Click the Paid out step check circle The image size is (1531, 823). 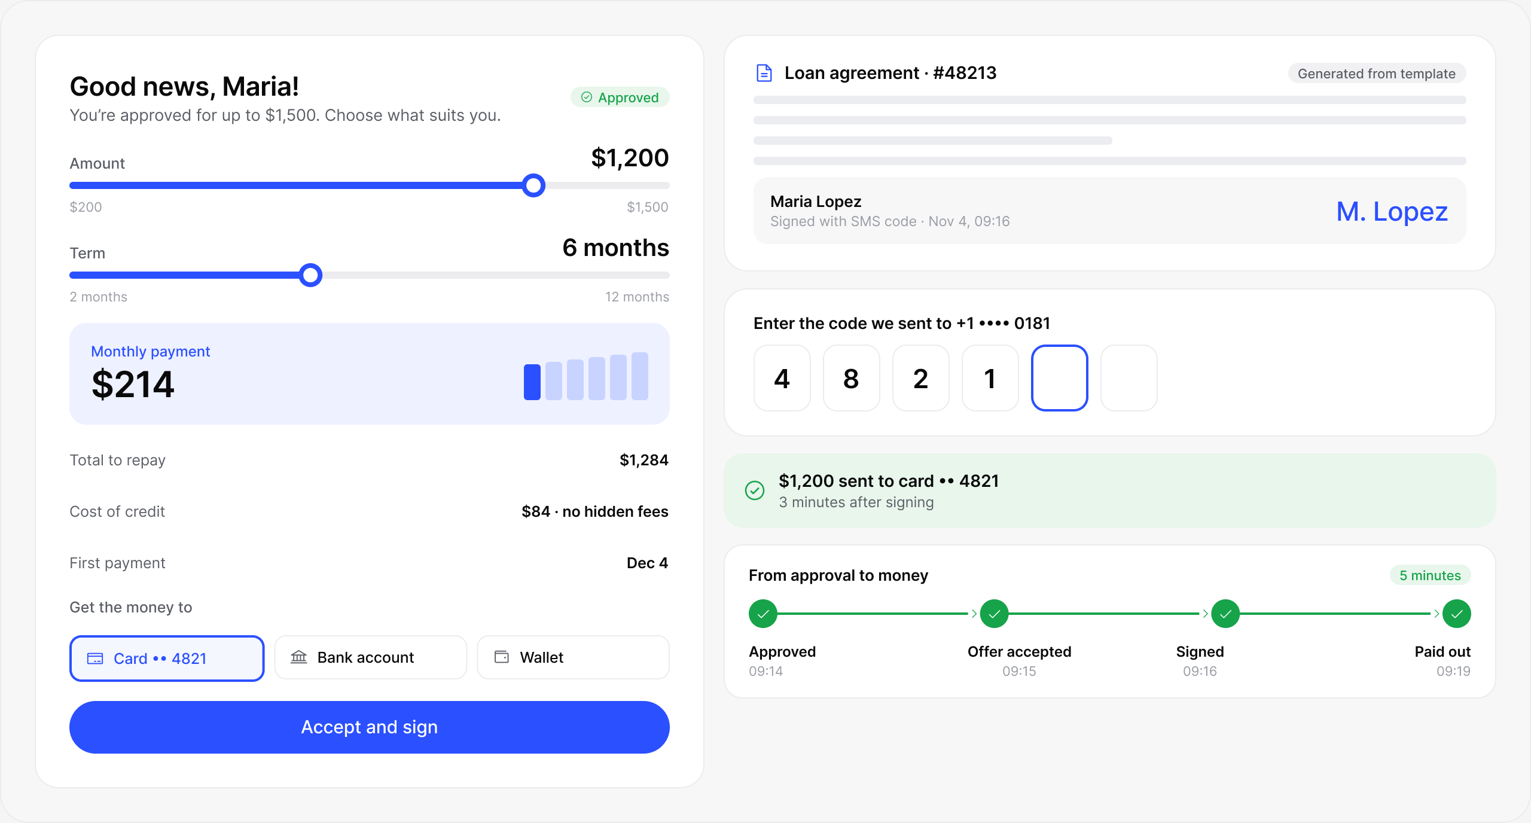[x=1457, y=614]
